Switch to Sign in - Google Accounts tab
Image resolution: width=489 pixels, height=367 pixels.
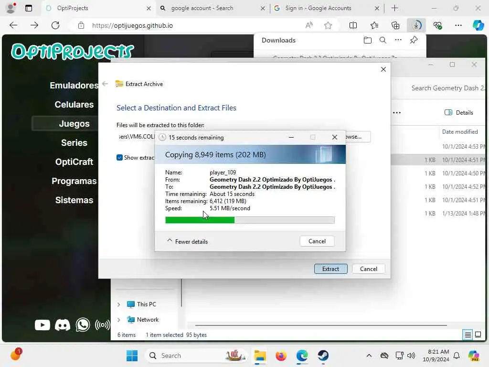(327, 8)
